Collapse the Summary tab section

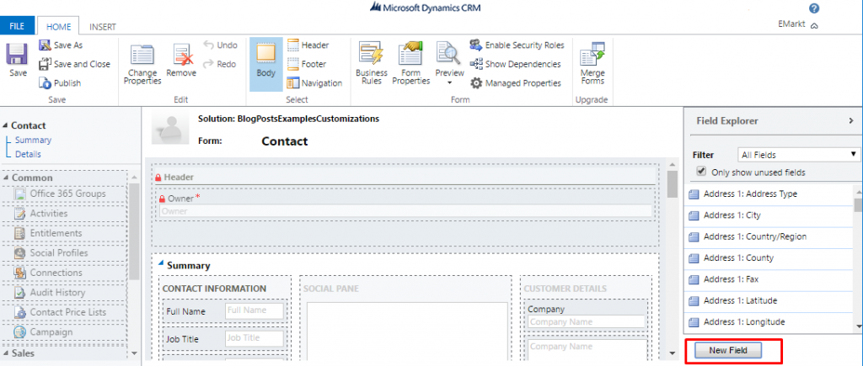pos(161,264)
